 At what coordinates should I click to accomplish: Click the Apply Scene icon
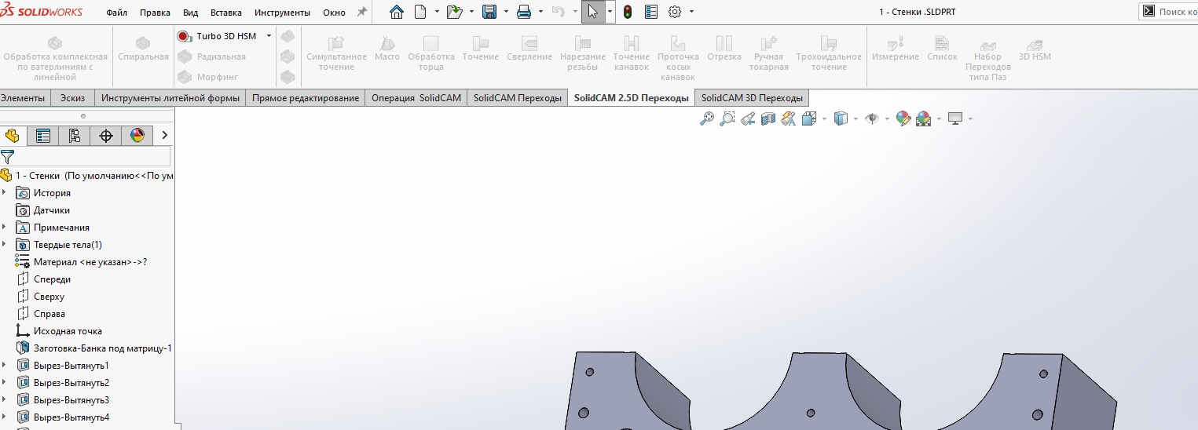[924, 118]
